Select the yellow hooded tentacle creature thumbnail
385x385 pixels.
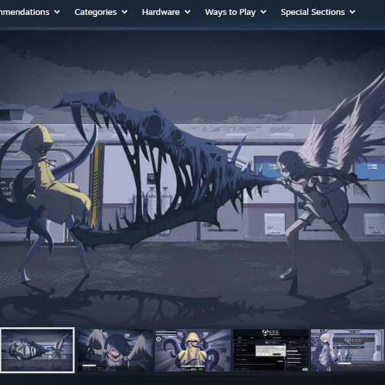point(193,350)
